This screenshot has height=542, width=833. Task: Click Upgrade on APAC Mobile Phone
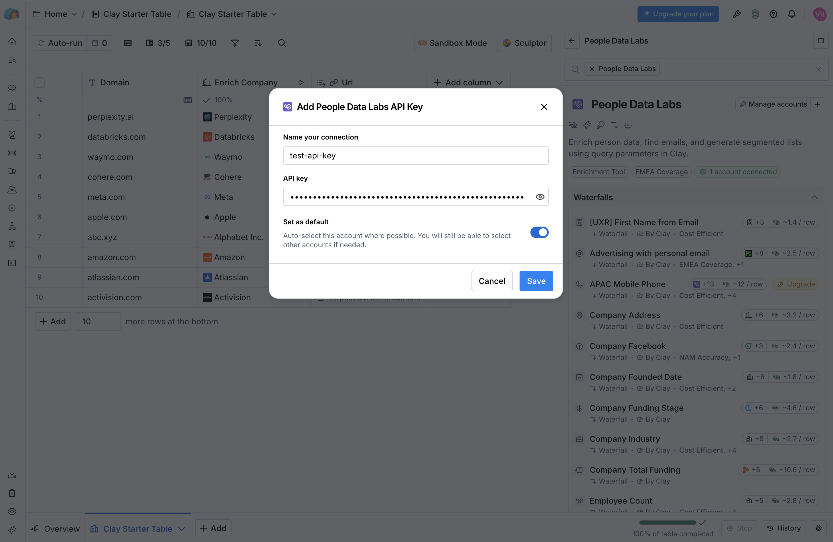pyautogui.click(x=796, y=284)
